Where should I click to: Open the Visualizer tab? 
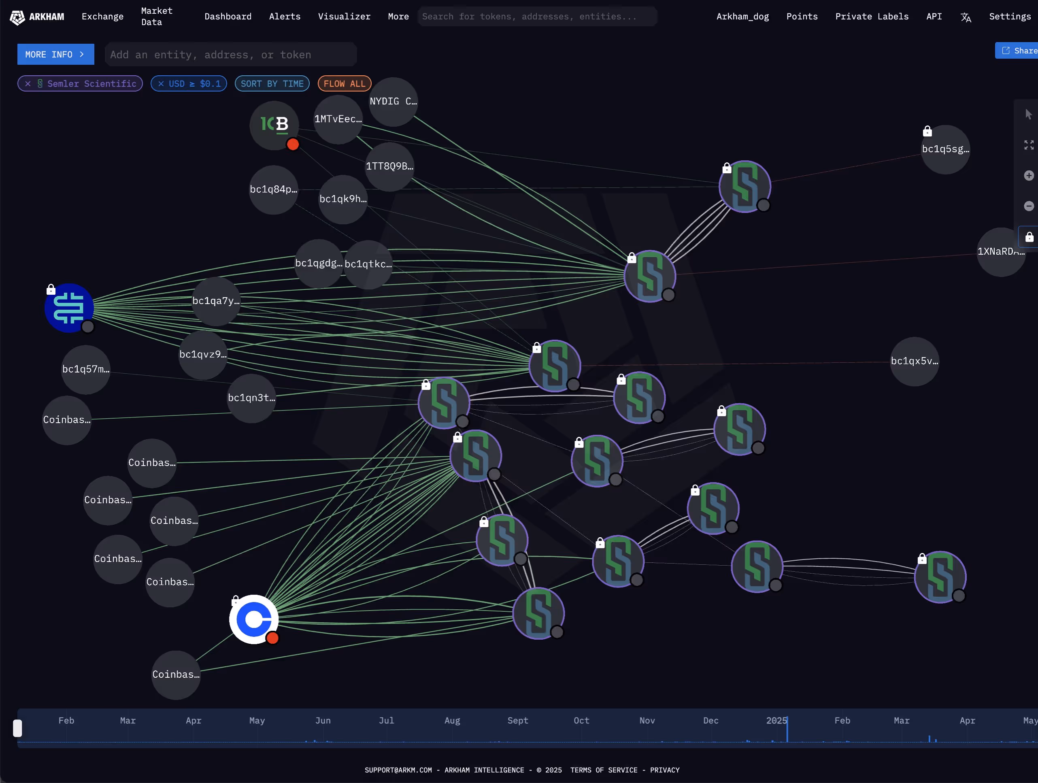(x=344, y=17)
